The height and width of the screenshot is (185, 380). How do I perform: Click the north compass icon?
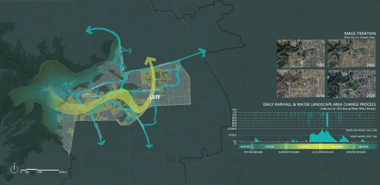coord(14,169)
